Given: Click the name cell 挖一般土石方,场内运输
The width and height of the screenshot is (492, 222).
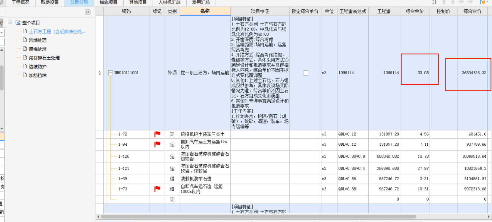Looking at the screenshot, I should [205, 73].
